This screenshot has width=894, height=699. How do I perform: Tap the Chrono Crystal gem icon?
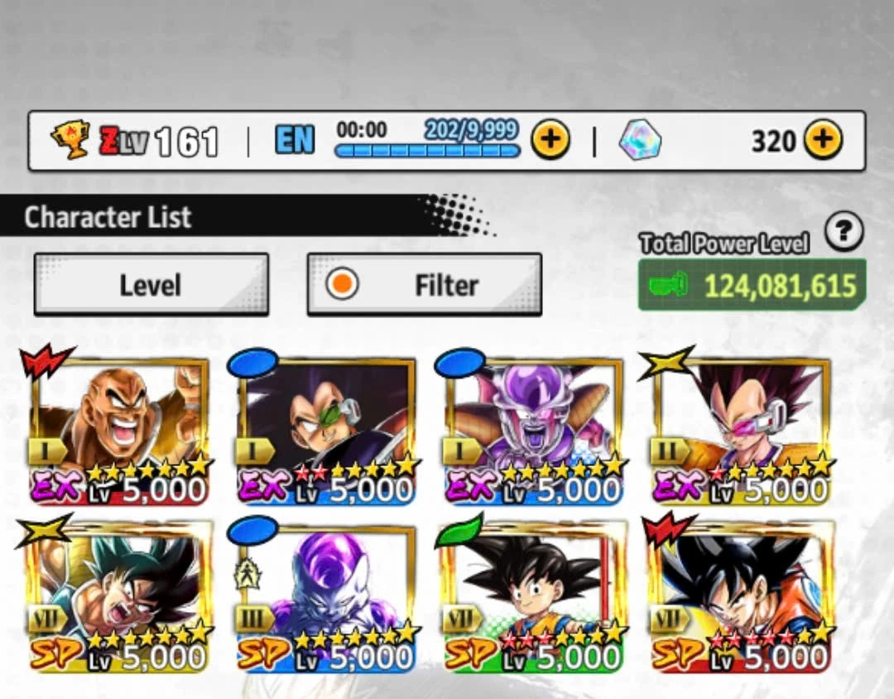tap(640, 140)
